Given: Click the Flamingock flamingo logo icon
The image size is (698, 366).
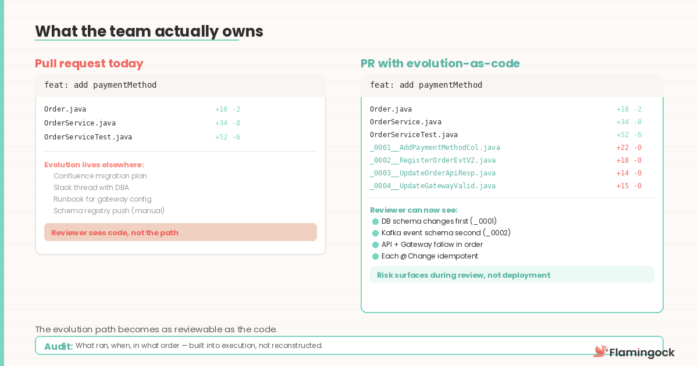Looking at the screenshot, I should [x=600, y=351].
